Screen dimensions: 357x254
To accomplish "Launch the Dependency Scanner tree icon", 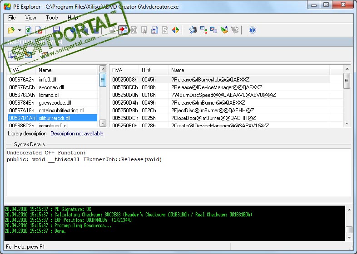I will coord(203,30).
